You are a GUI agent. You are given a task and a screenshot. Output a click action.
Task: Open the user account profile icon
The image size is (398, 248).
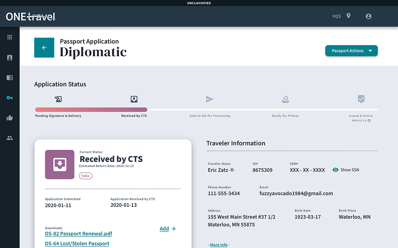point(368,16)
